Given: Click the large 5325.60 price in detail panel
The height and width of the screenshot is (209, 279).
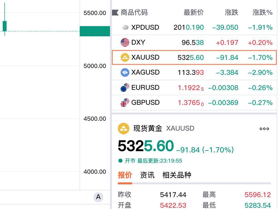Looking at the screenshot, I should click(146, 146).
